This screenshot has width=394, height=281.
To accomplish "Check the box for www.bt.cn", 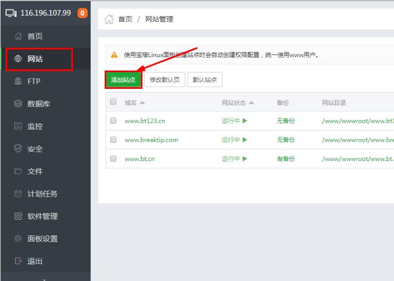I will [x=114, y=159].
